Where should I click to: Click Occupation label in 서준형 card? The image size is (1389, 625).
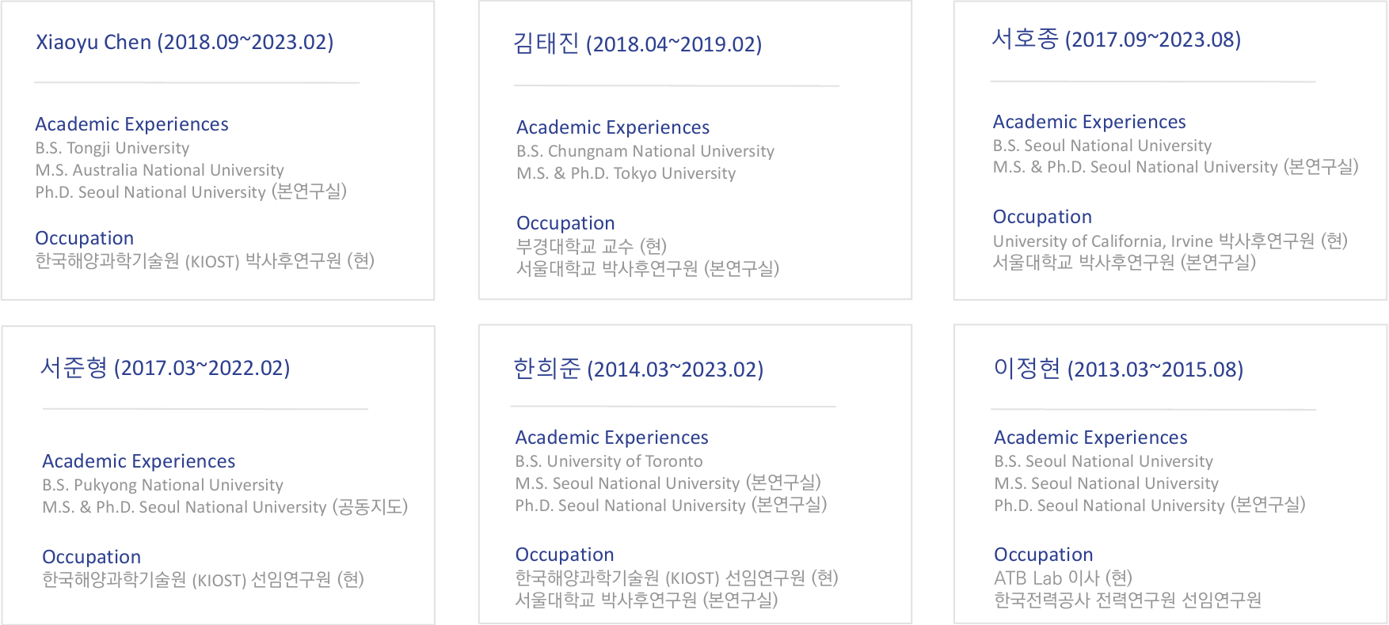point(92,557)
